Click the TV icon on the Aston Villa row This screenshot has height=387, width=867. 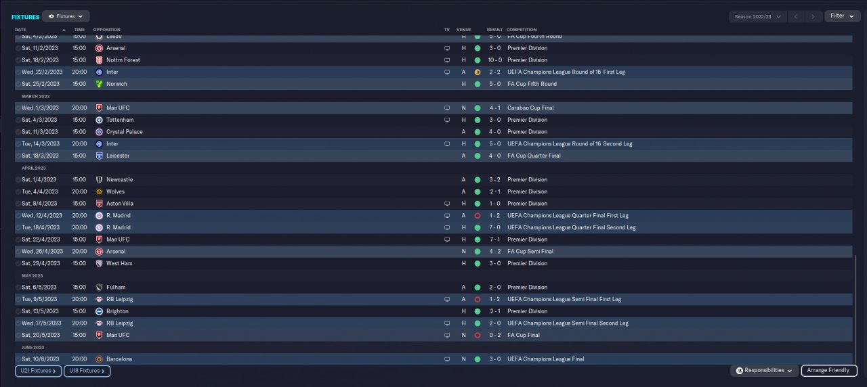click(447, 204)
